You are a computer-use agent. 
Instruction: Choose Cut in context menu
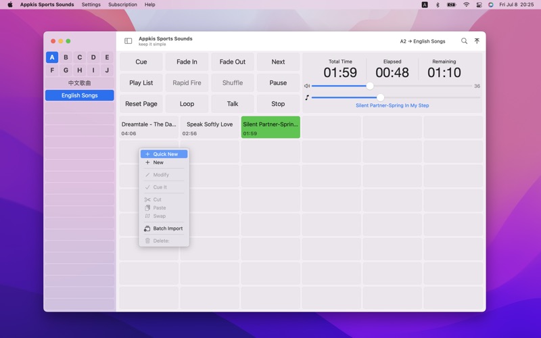click(x=164, y=199)
